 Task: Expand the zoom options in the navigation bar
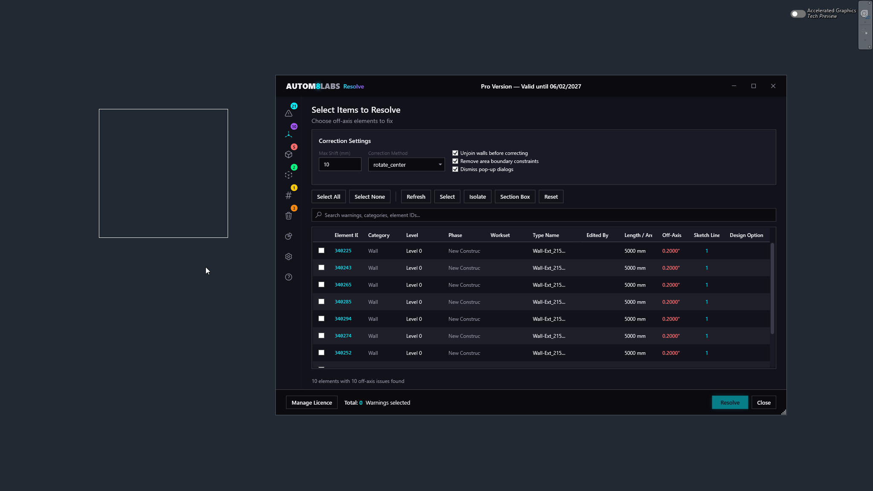[865, 40]
